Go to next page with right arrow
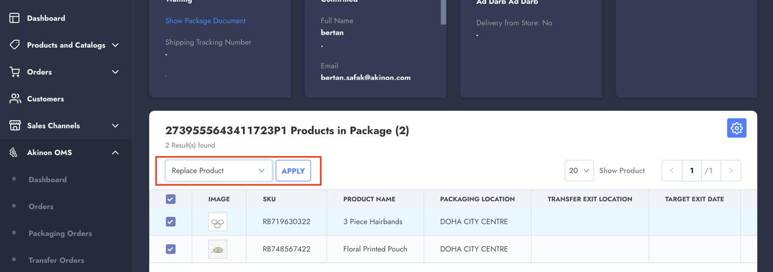 click(x=730, y=170)
